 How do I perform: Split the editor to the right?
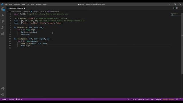coord(177,8)
